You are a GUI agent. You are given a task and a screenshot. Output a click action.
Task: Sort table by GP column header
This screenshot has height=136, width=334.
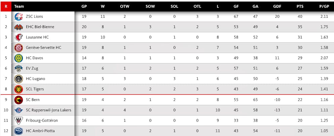(84, 6)
